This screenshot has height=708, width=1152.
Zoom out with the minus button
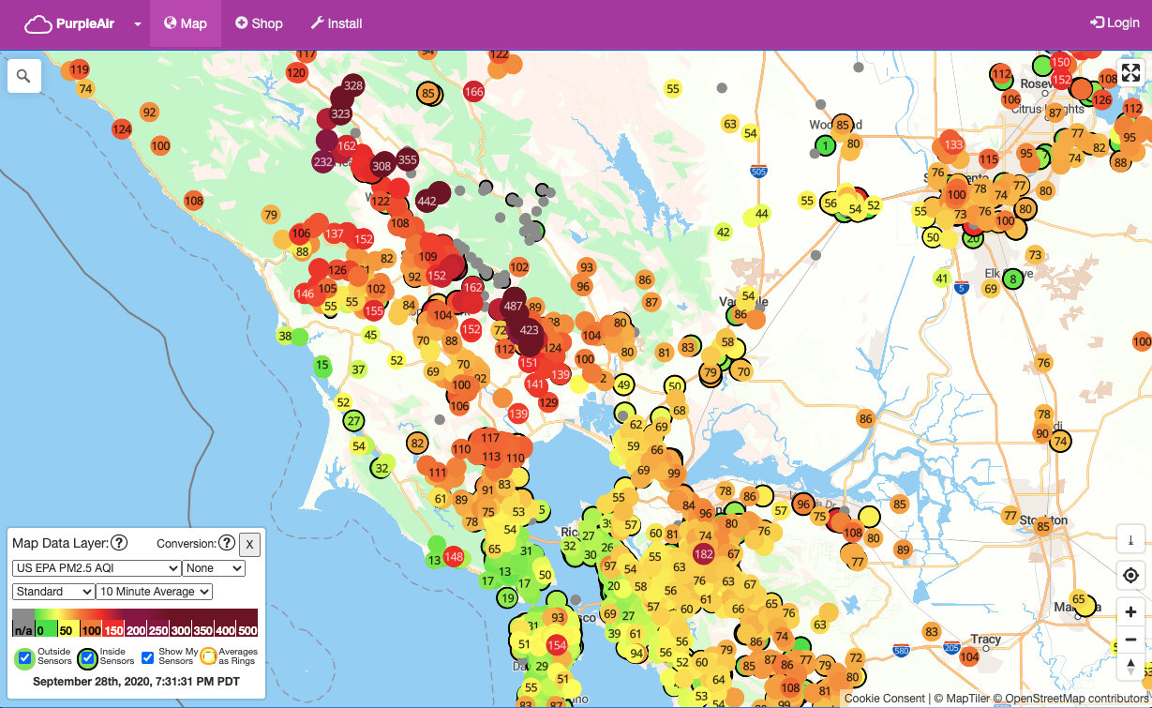(1130, 640)
